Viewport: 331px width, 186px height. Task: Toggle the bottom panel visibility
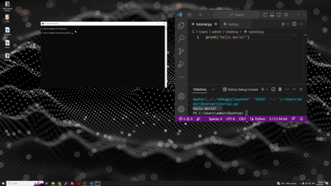(x=272, y=15)
